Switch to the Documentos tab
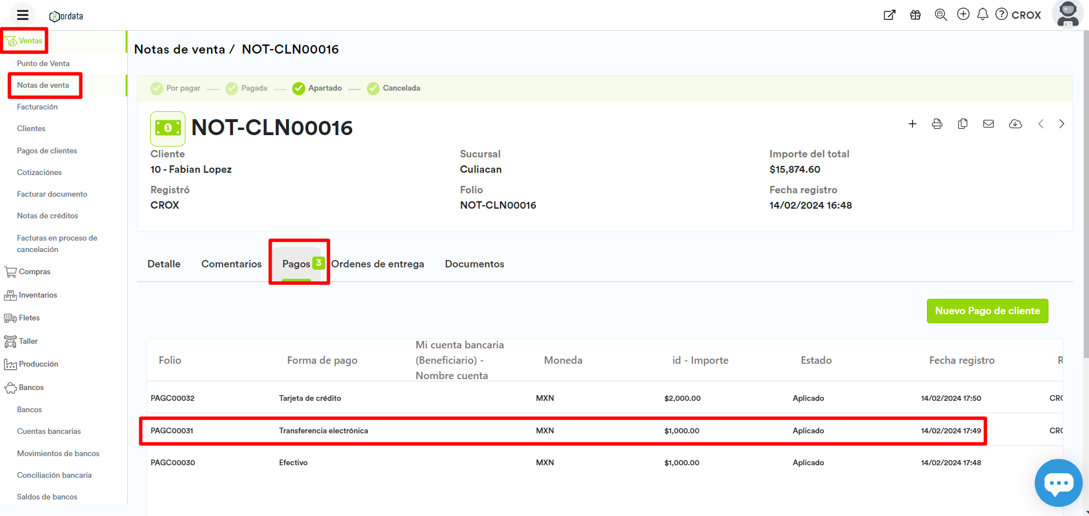Image resolution: width=1089 pixels, height=516 pixels. click(474, 264)
